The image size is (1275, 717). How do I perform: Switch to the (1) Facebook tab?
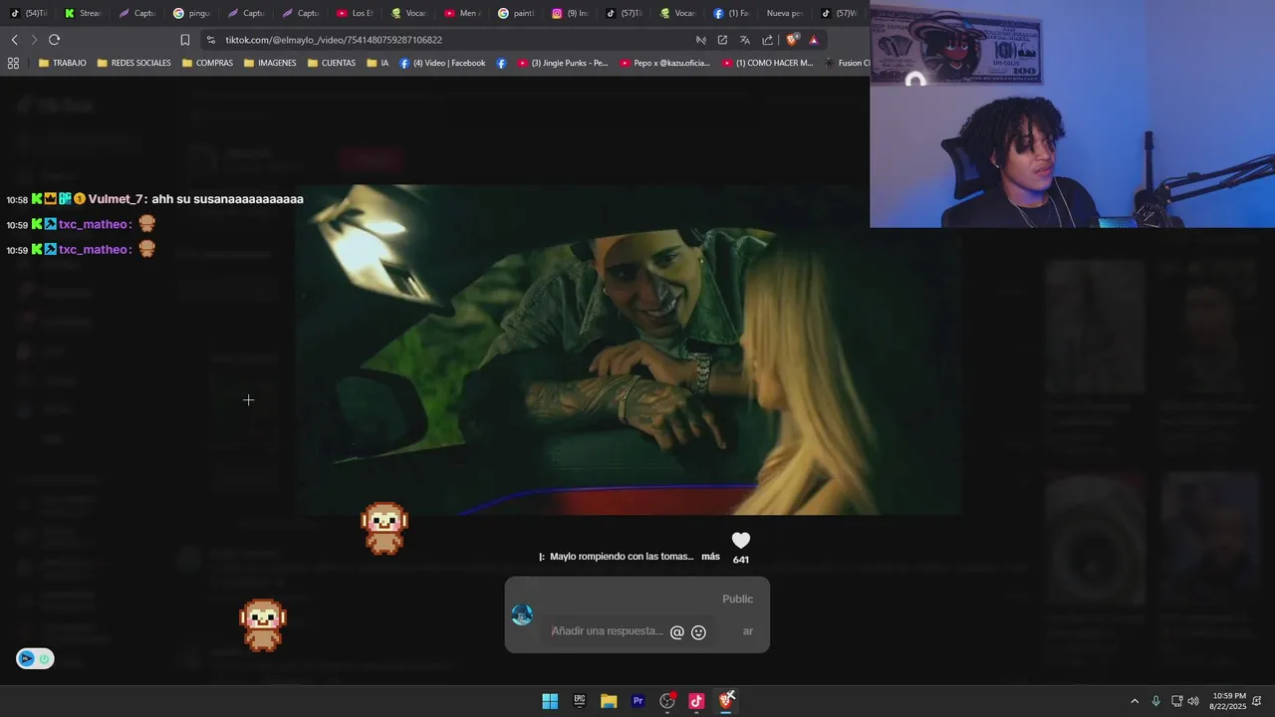pos(731,13)
